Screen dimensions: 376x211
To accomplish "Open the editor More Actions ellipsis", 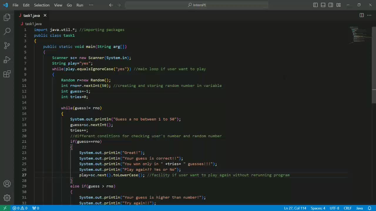I will click(x=370, y=15).
